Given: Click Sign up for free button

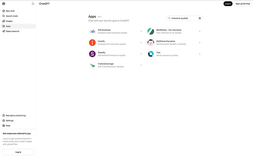Looking at the screenshot, I should click(243, 4).
